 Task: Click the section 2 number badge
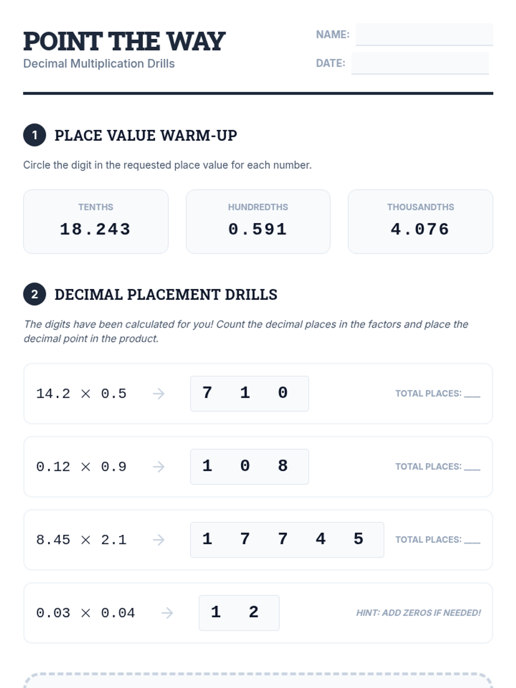[x=34, y=294]
